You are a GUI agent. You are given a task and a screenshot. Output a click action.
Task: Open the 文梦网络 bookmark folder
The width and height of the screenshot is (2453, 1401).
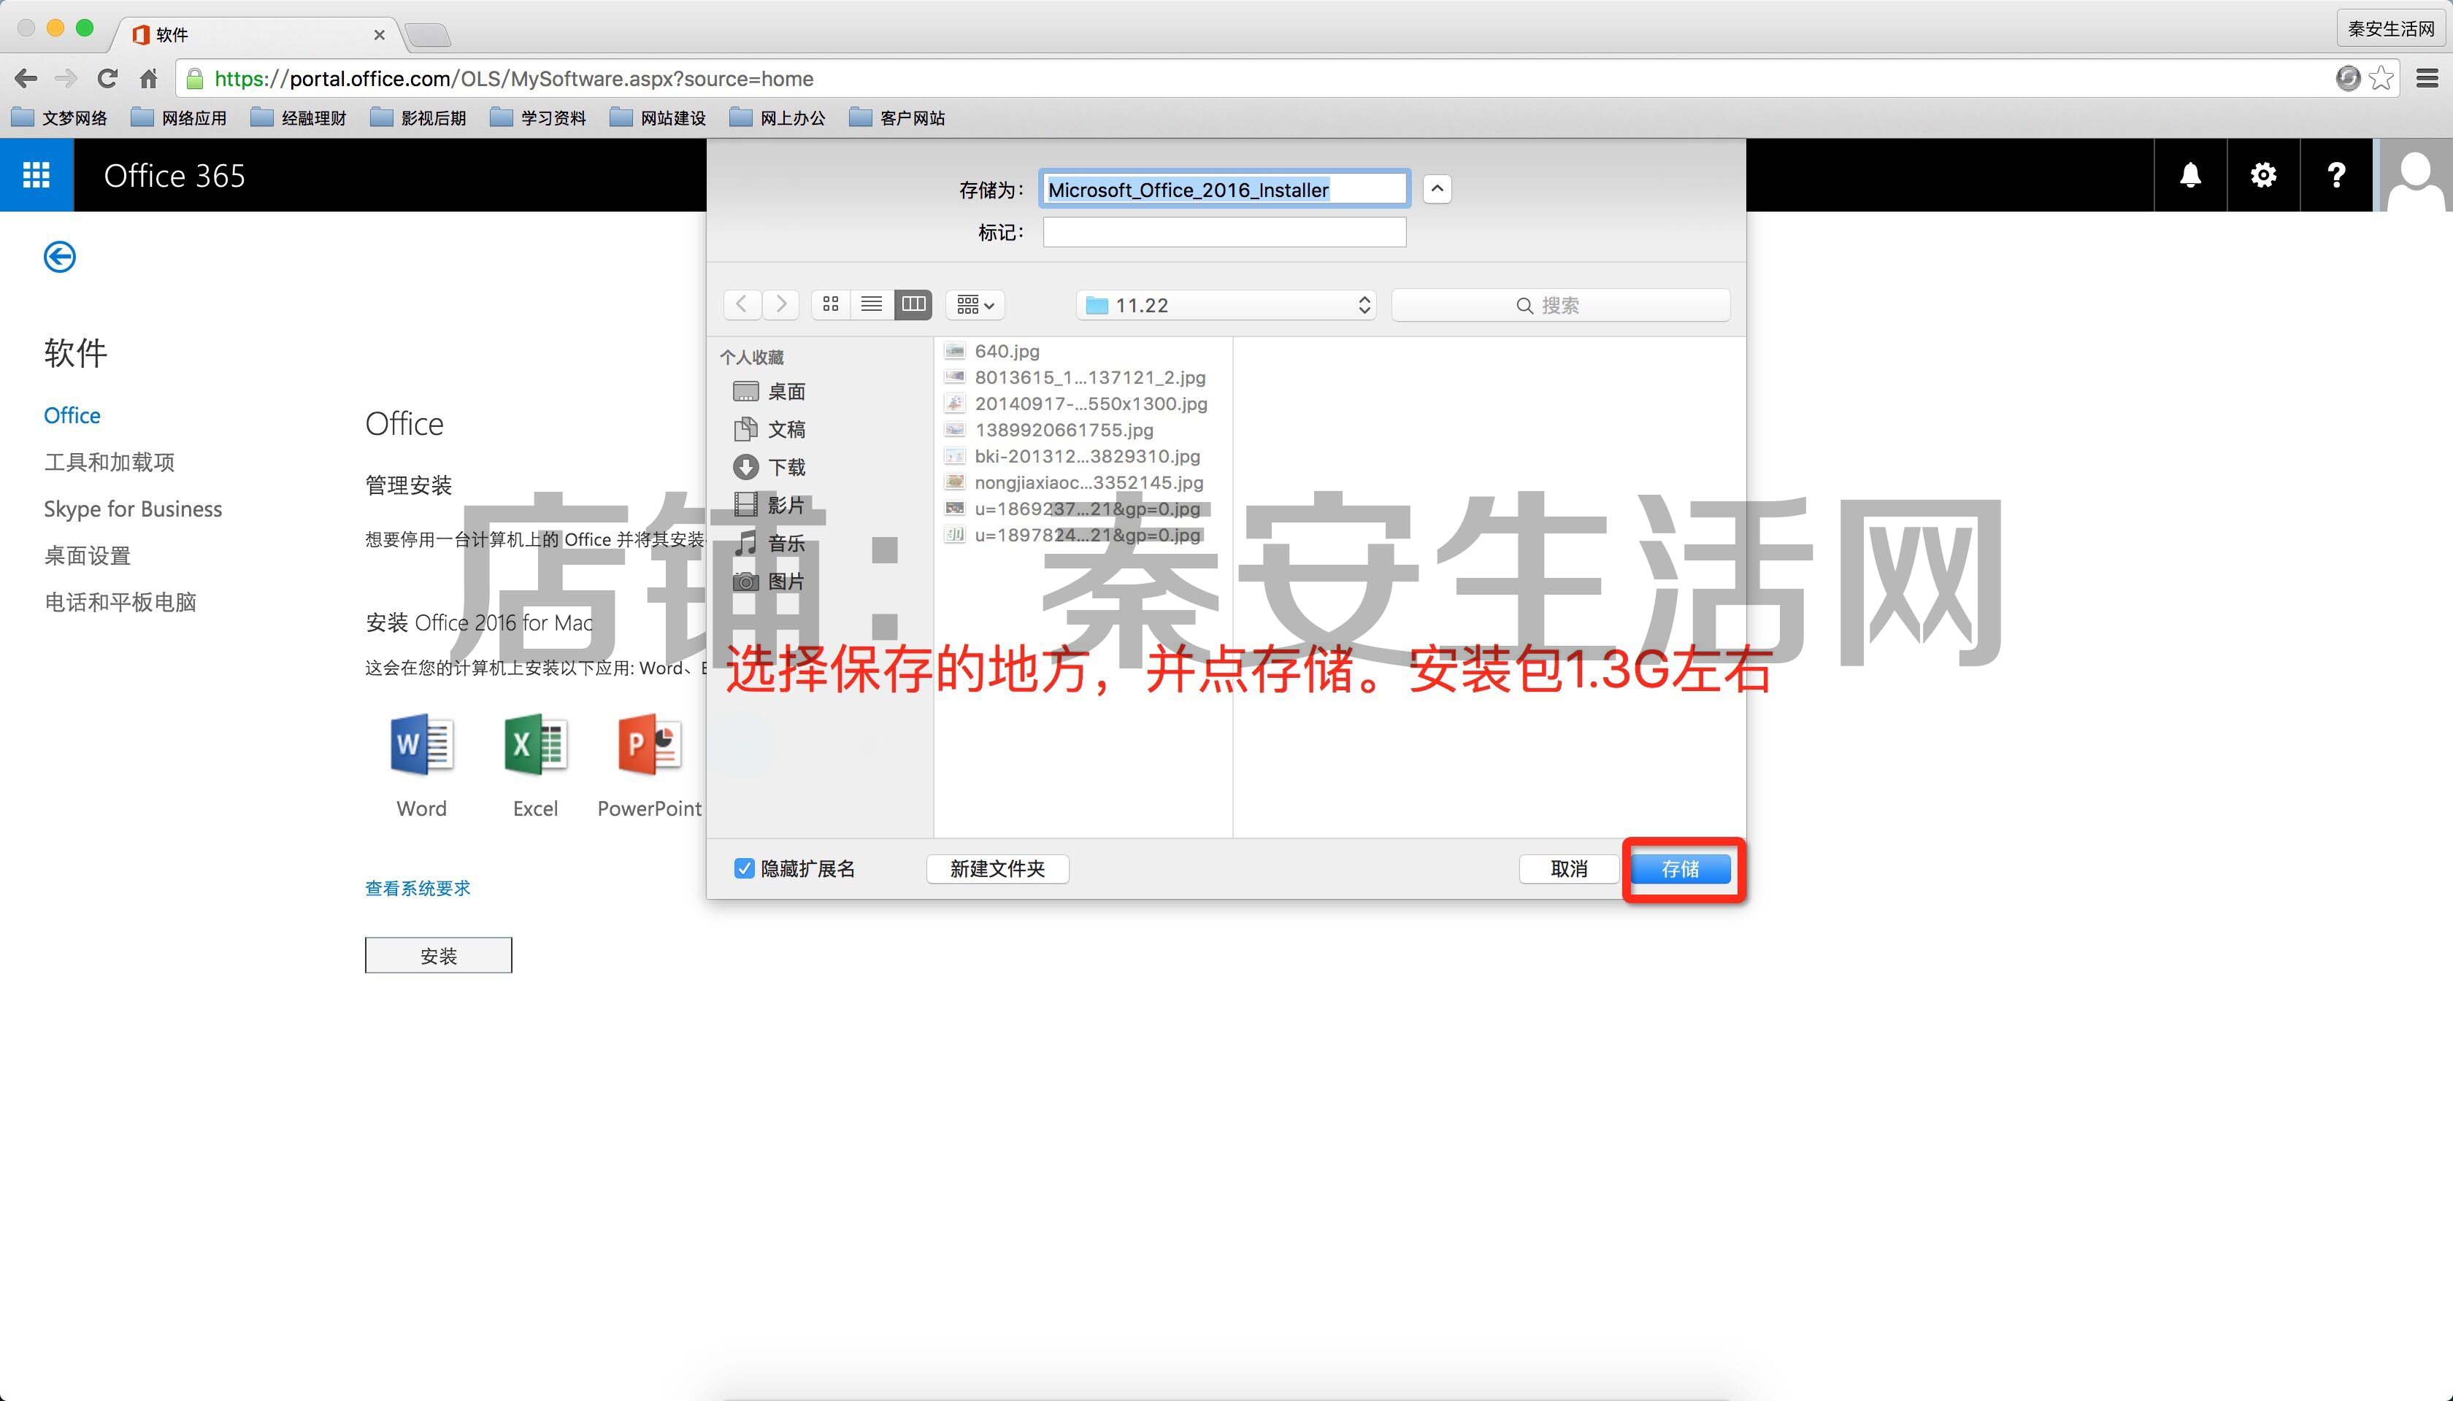pos(60,118)
